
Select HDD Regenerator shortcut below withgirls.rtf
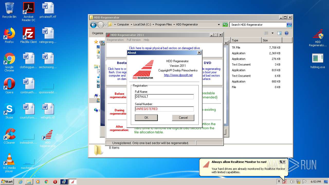pyautogui.click(x=48, y=138)
